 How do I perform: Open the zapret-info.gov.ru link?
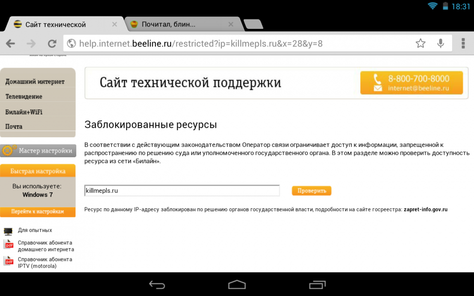pyautogui.click(x=425, y=209)
